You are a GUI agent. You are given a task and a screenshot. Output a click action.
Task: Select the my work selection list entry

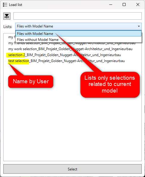point(70,49)
